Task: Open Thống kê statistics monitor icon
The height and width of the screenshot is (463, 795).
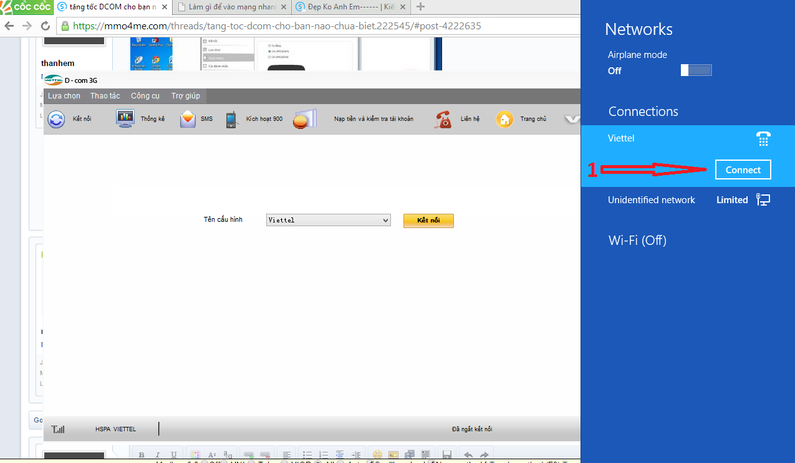Action: coord(125,118)
